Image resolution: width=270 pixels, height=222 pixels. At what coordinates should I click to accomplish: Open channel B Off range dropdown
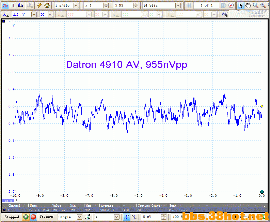point(89,14)
